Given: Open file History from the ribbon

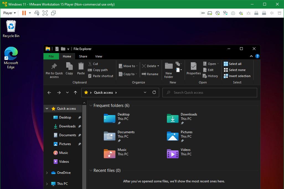Looking at the screenshot, I should (x=210, y=76).
